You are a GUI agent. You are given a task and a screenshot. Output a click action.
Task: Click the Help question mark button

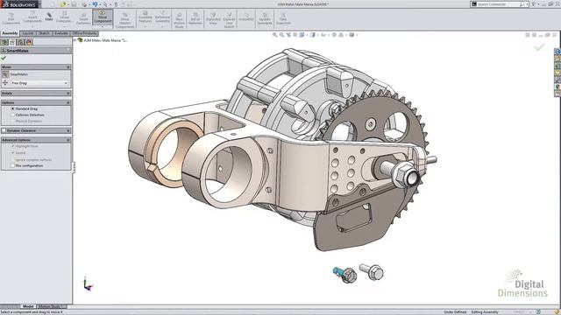click(534, 4)
